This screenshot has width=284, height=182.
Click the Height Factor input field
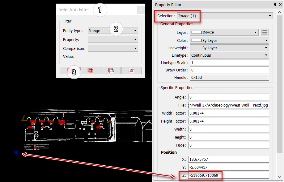point(229,121)
